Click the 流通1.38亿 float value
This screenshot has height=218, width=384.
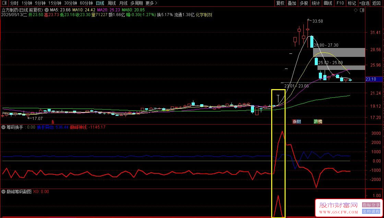pos(184,15)
